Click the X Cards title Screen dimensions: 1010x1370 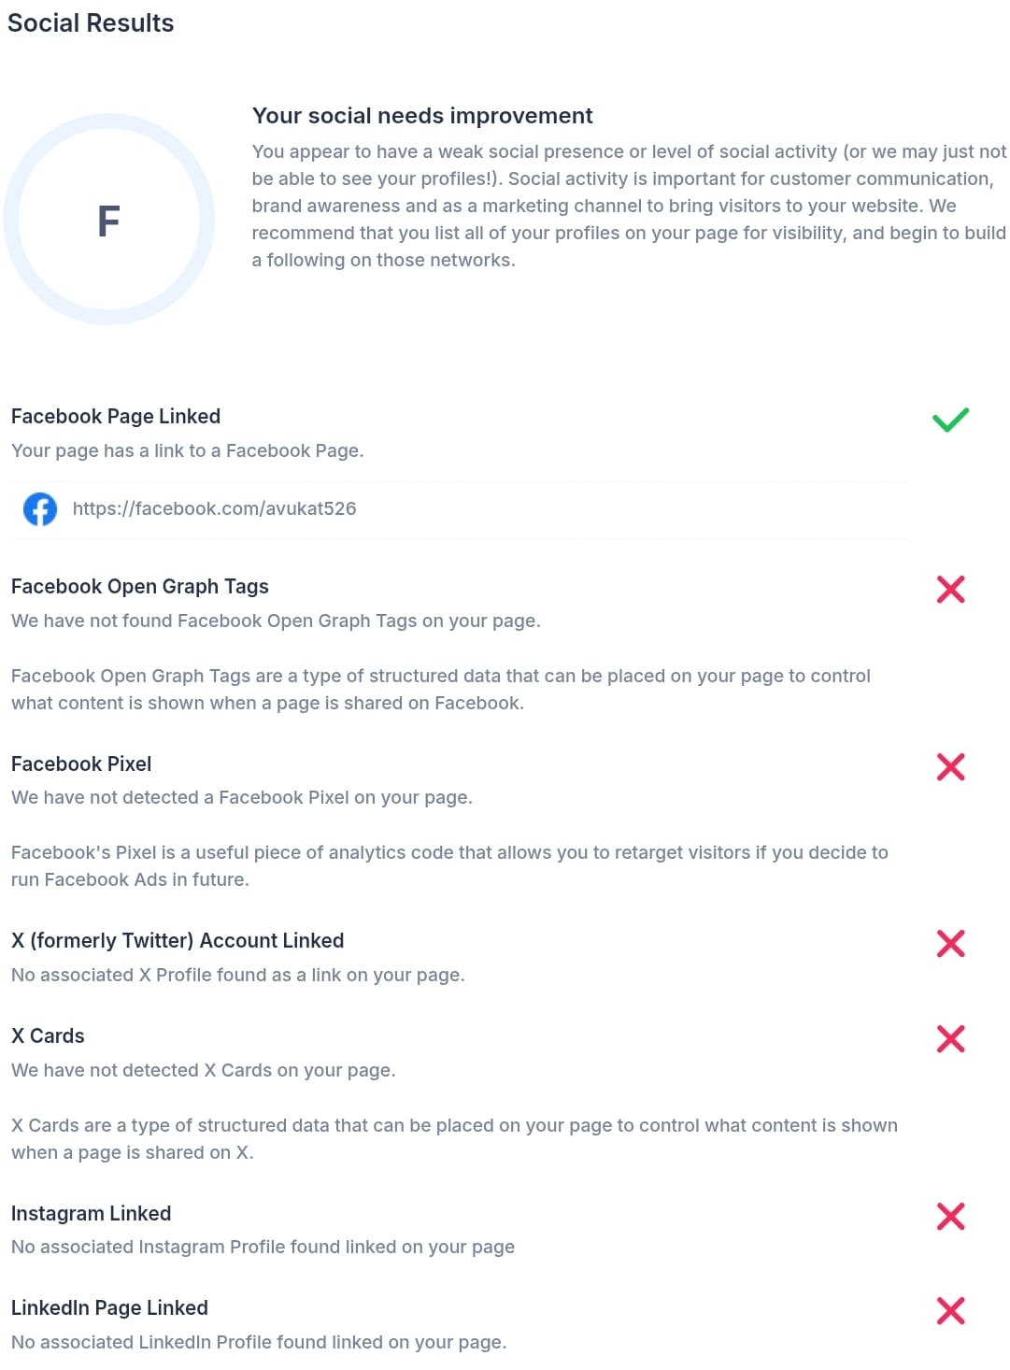pyautogui.click(x=48, y=1036)
